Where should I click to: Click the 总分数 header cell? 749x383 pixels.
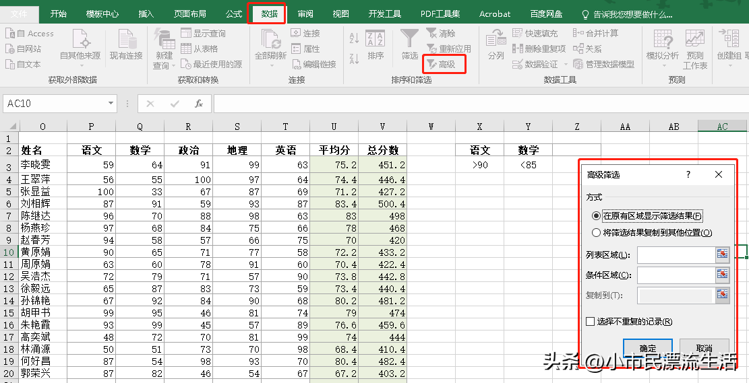pyautogui.click(x=383, y=150)
